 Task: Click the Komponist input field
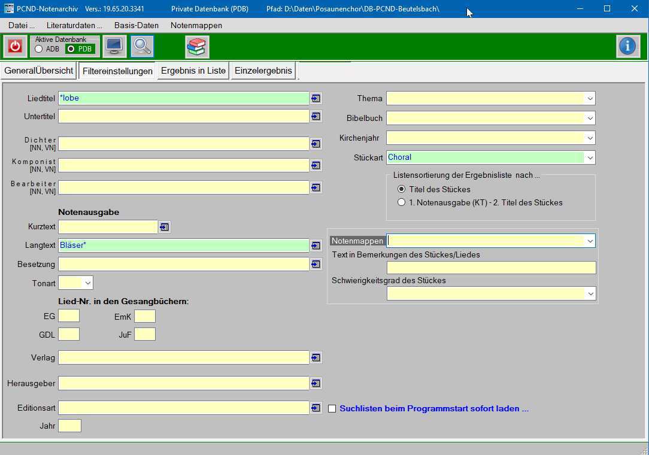(184, 165)
